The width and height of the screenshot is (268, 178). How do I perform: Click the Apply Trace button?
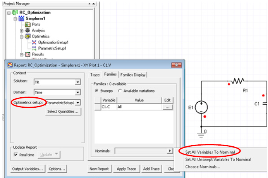126,169
